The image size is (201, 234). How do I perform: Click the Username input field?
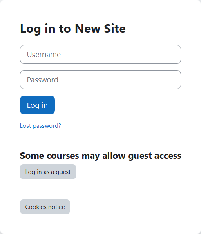click(x=100, y=54)
